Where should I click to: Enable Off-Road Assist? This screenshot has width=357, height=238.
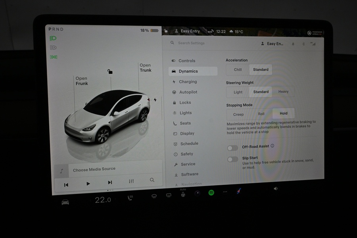(x=232, y=147)
